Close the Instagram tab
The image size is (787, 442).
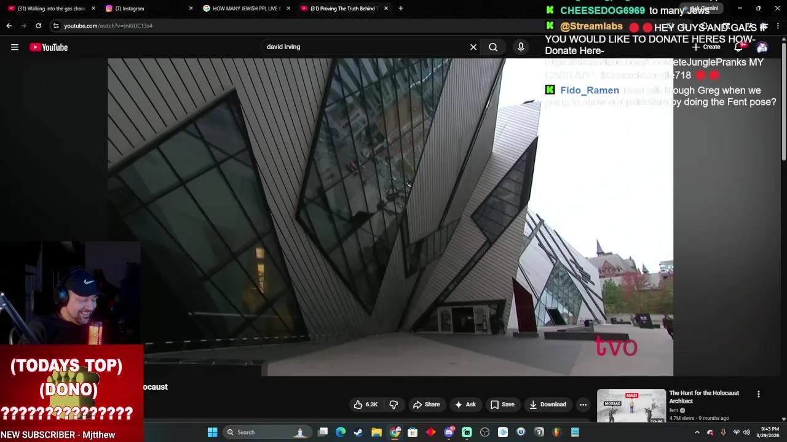191,9
